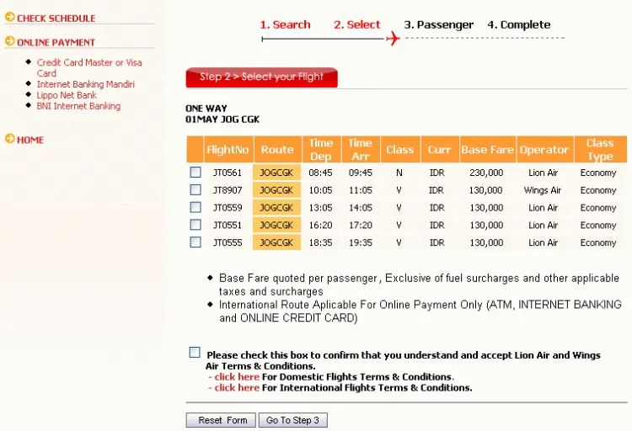
Task: Open the Lippo Net Bank link
Action: [x=67, y=95]
